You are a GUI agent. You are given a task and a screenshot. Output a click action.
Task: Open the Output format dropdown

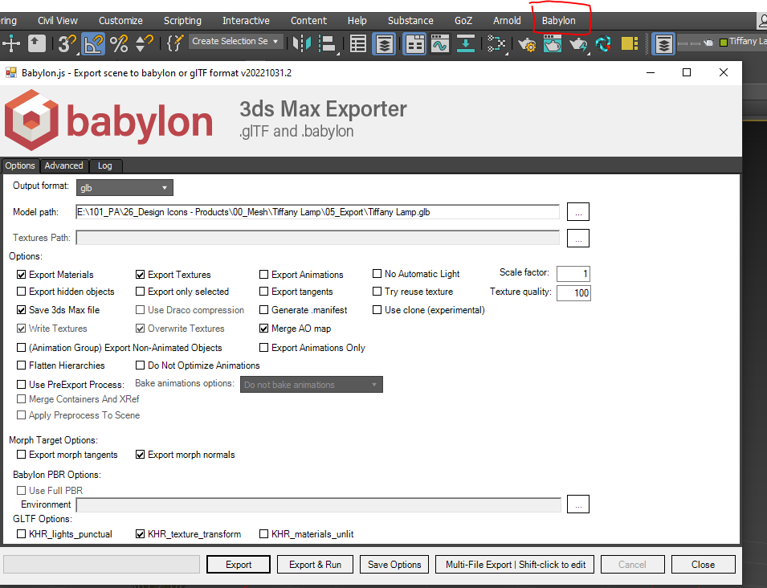[124, 188]
